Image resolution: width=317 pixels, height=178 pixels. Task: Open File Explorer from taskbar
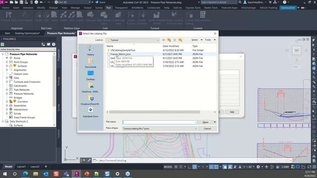36,174
